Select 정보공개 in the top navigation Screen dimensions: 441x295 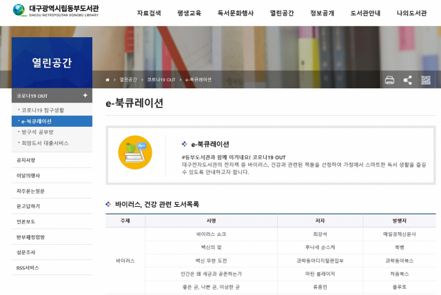pyautogui.click(x=322, y=13)
